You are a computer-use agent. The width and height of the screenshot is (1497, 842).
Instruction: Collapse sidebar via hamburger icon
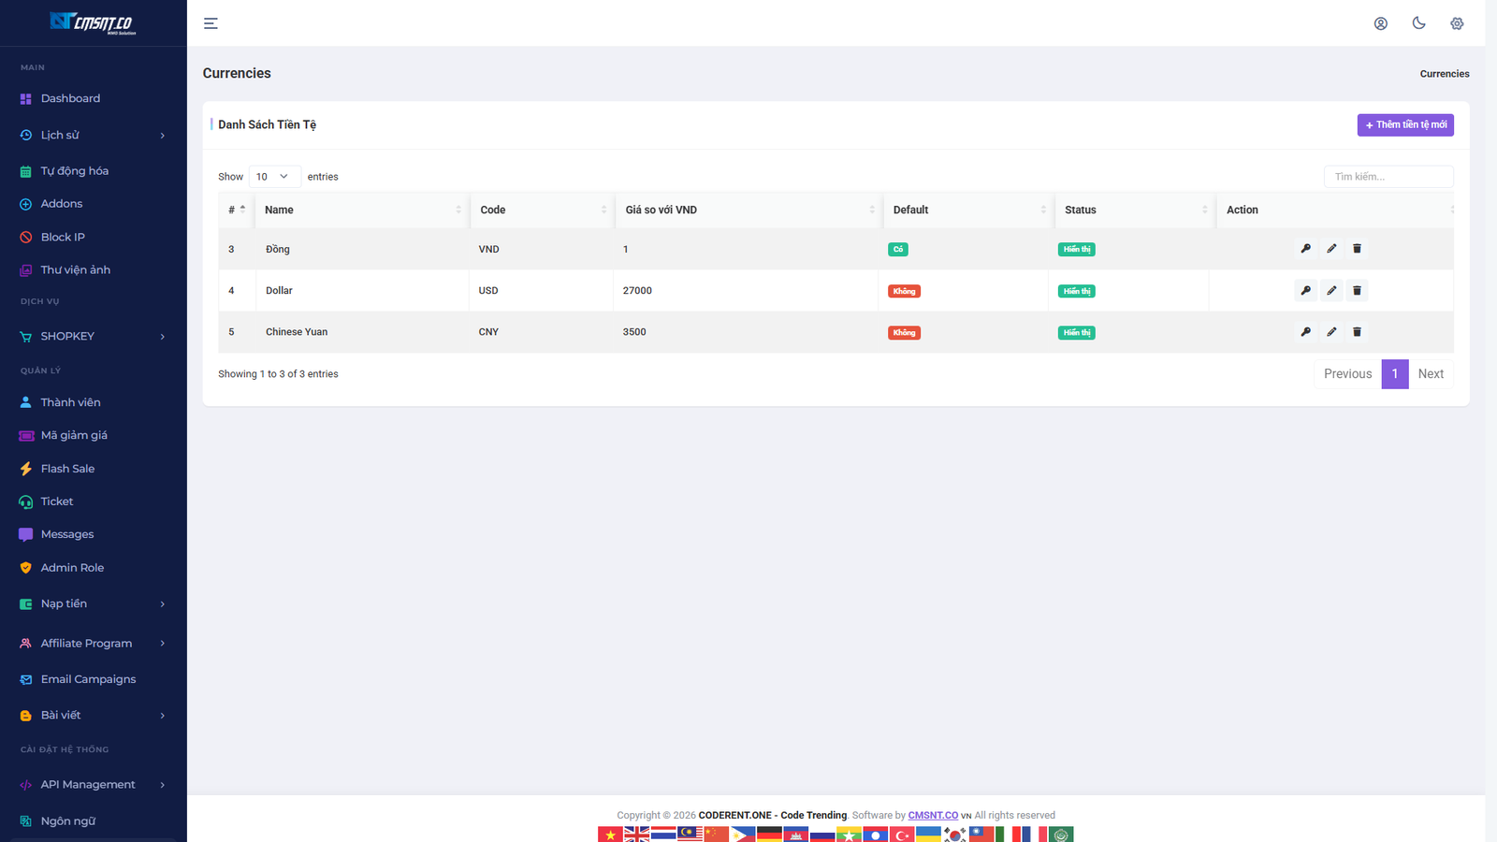click(x=211, y=22)
